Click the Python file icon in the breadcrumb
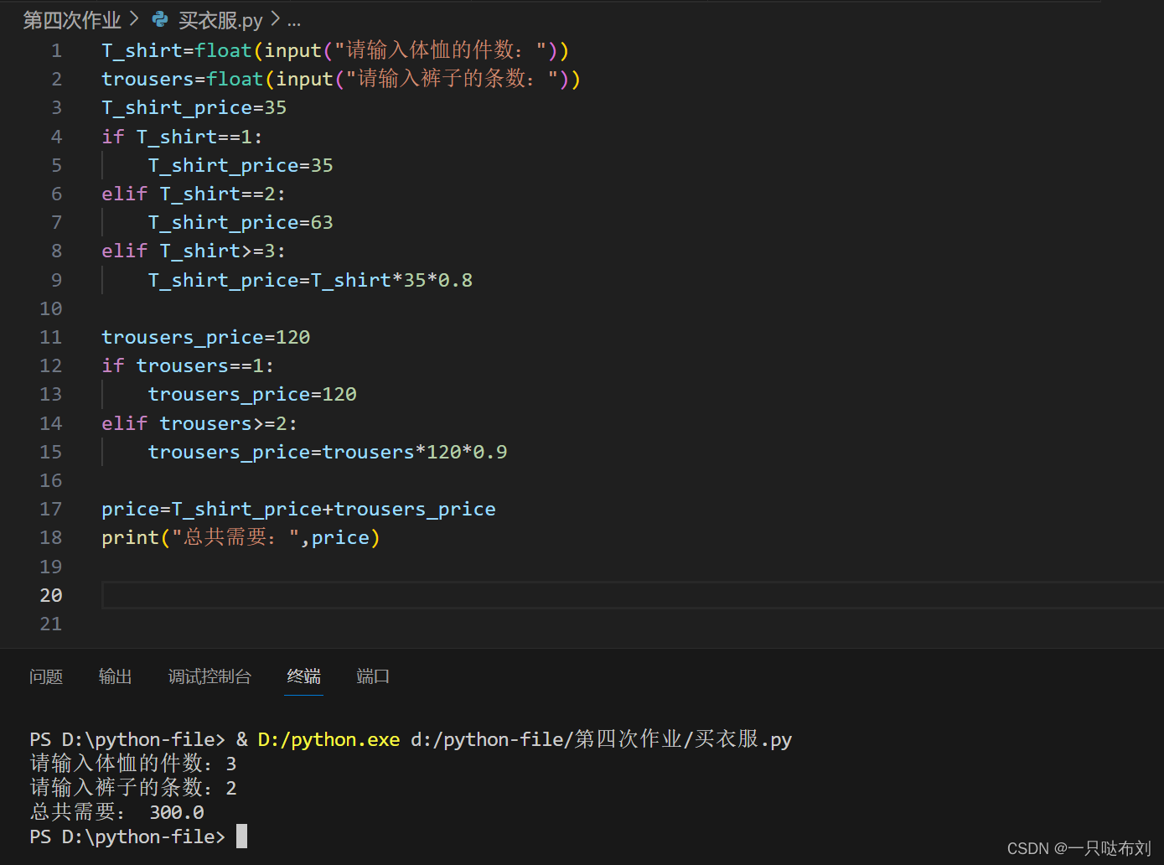1164x865 pixels. (158, 18)
